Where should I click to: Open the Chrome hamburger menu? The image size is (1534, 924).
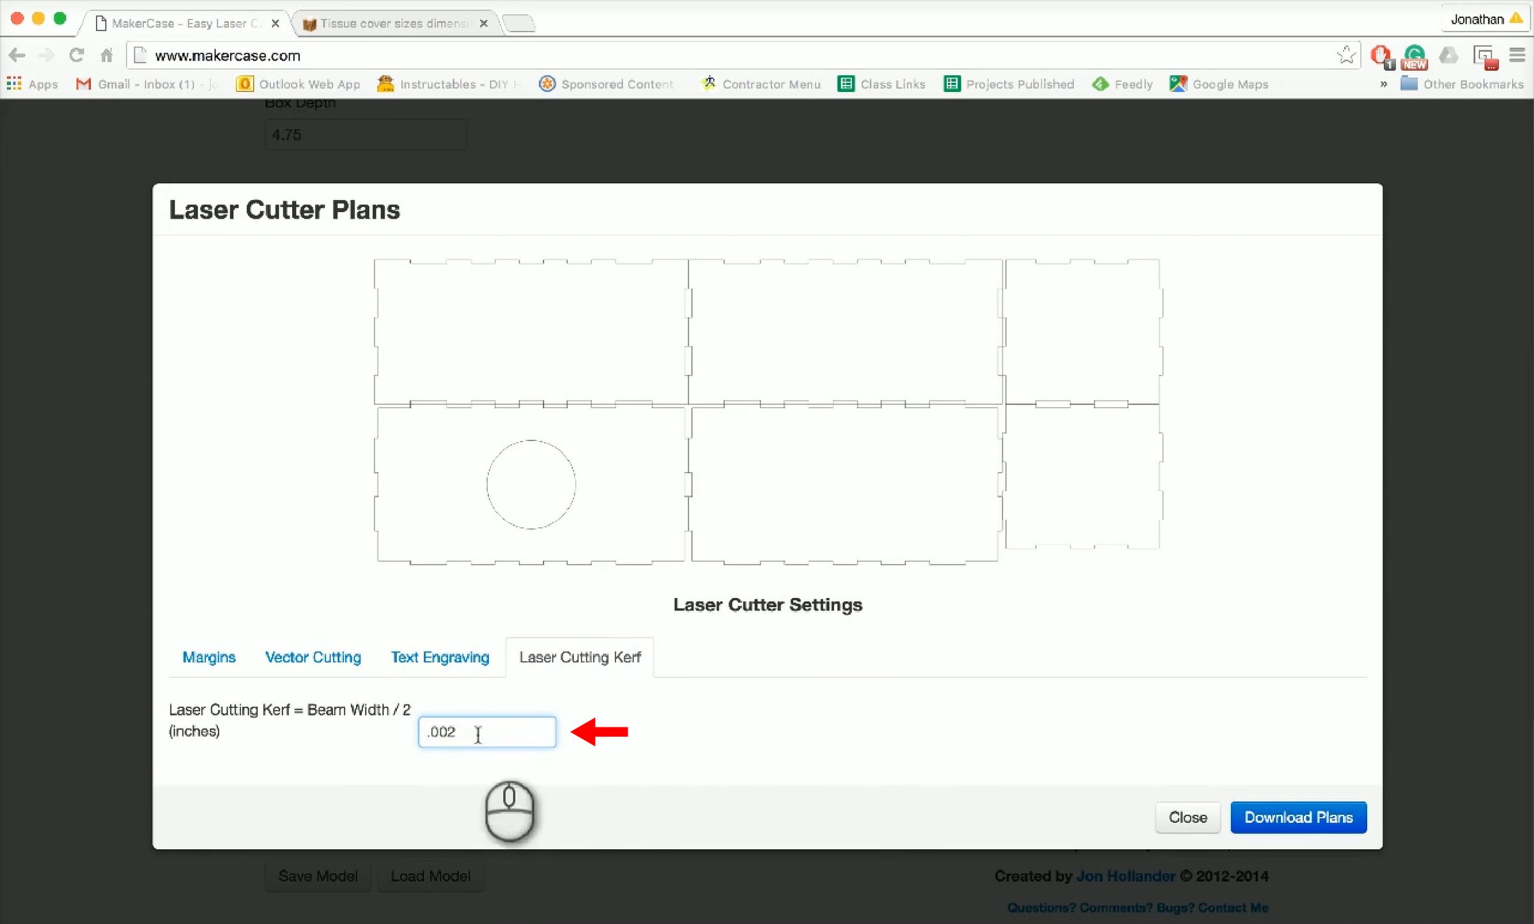pos(1517,56)
